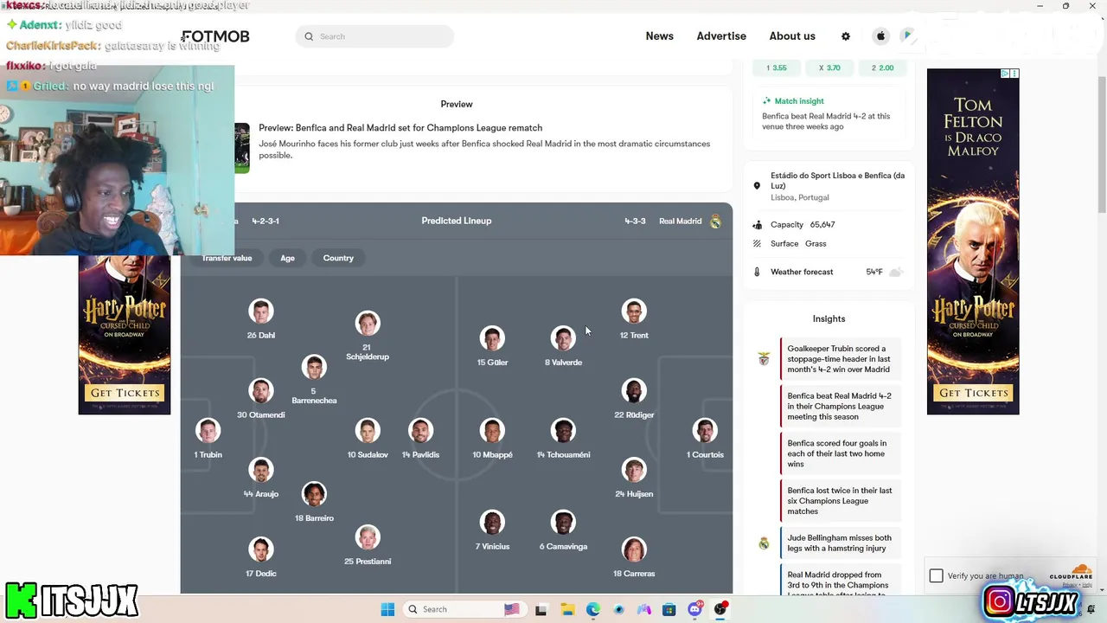Viewport: 1107px width, 623px height.
Task: Click Carreras player photo
Action: [x=634, y=549]
